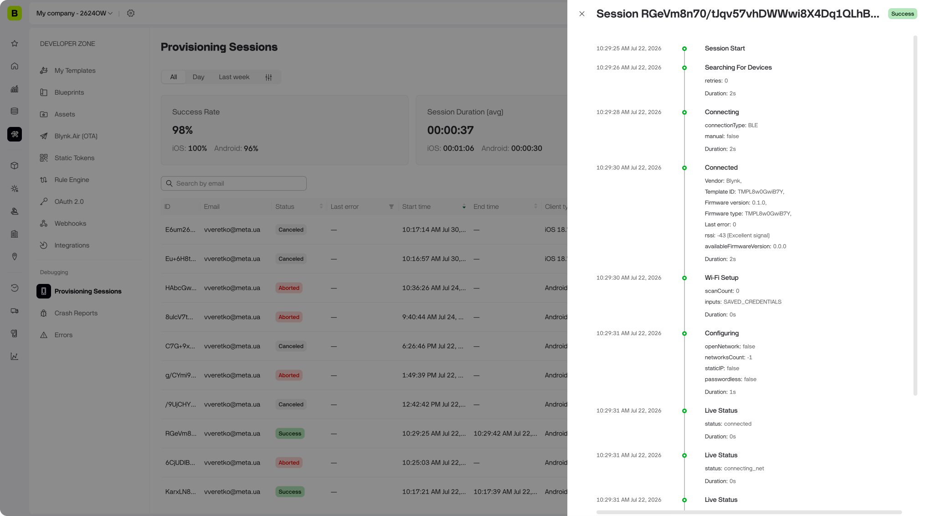Open the map pin locations icon
The width and height of the screenshot is (931, 516).
(x=15, y=257)
